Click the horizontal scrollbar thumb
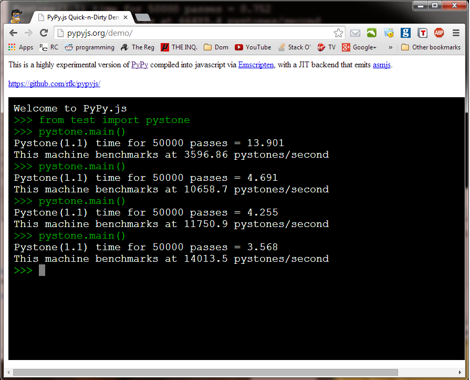 pos(205,373)
